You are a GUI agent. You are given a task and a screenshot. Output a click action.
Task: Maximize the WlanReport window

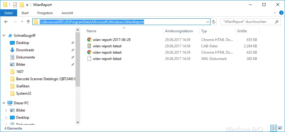(264, 5)
